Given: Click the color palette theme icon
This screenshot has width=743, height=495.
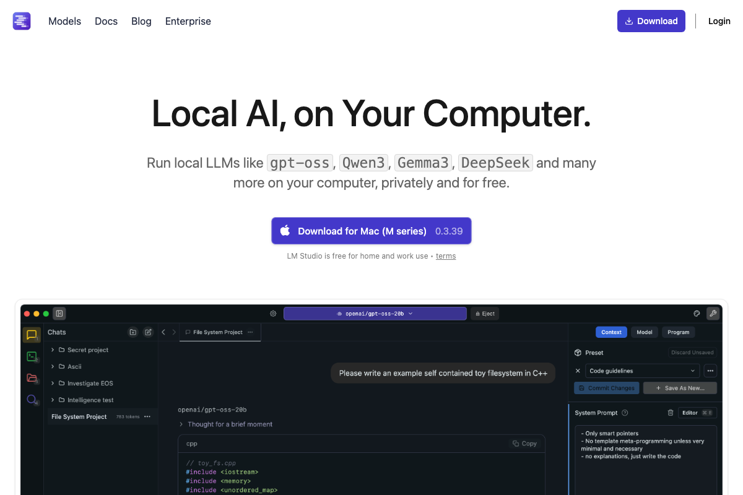Looking at the screenshot, I should (x=697, y=314).
